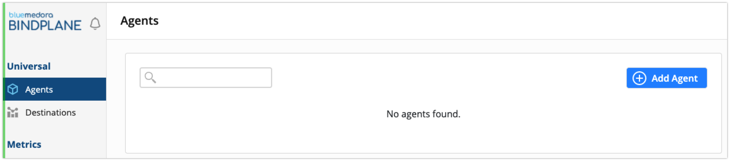Click the Universal section heading
The image size is (730, 161).
click(29, 66)
